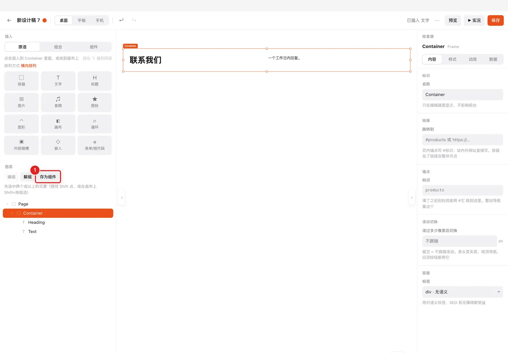The image size is (508, 353).
Task: Click the 跳转到 link URL field
Action: coord(463,140)
